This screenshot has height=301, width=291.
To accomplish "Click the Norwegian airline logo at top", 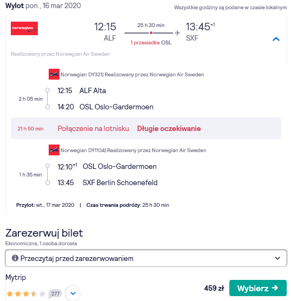I will point(24,28).
